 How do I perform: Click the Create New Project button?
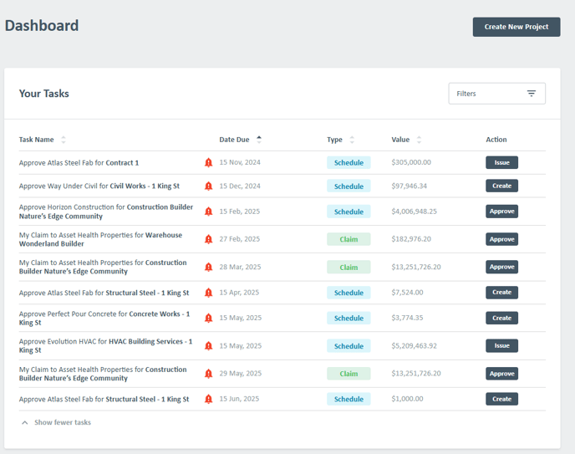click(516, 27)
